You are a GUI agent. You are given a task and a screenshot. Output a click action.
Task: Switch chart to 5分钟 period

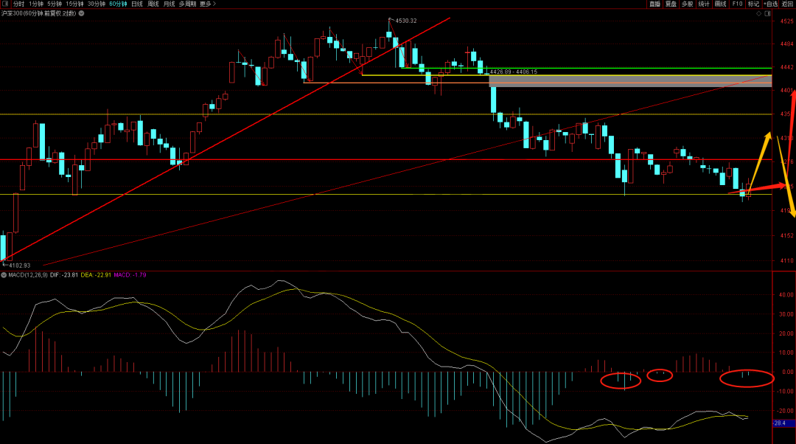point(55,4)
